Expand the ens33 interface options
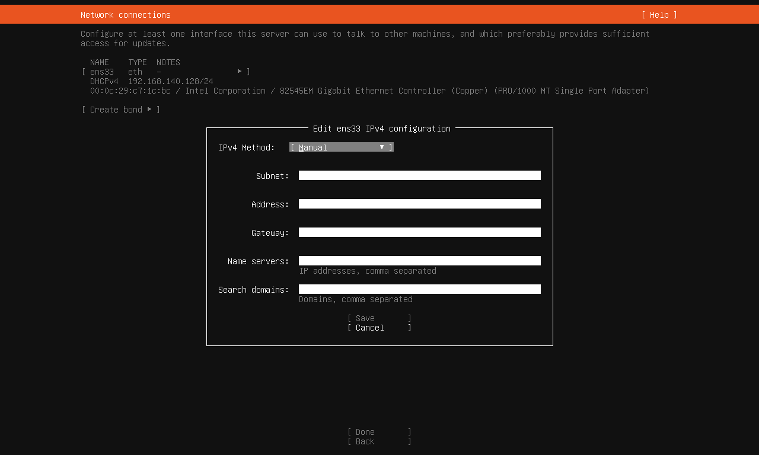 [x=240, y=71]
